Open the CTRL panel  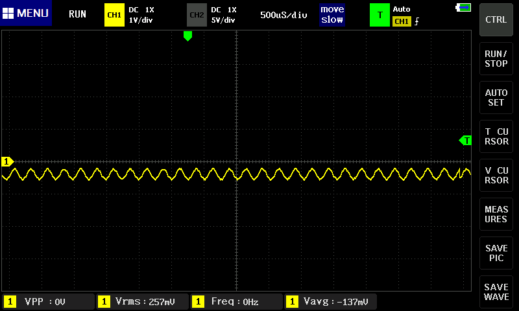(496, 20)
